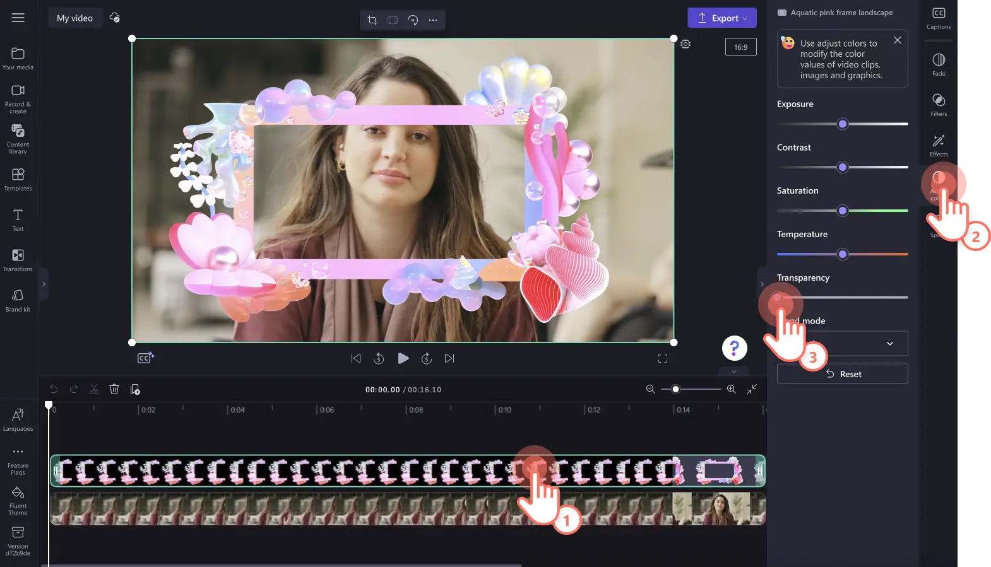Open Languages panel
Screen dimensions: 991x567
click(x=18, y=419)
